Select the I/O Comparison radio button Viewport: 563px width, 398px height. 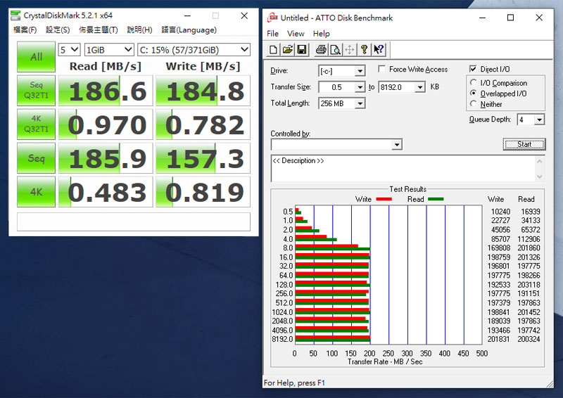coord(474,82)
